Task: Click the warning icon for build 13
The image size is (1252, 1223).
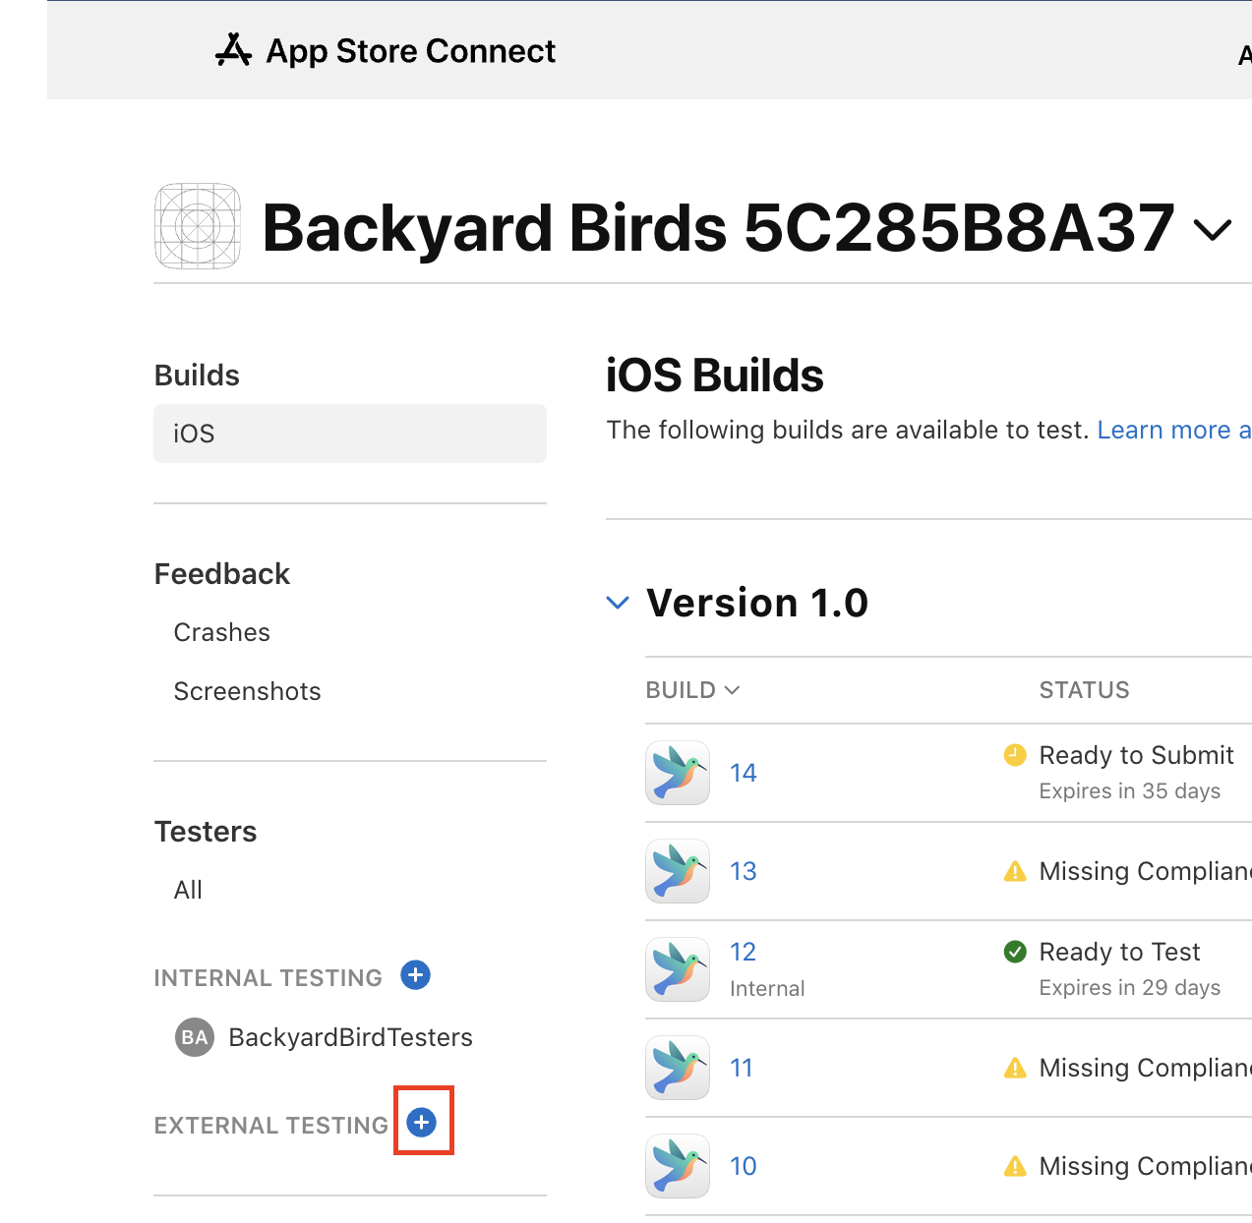Action: click(1015, 871)
